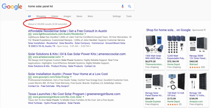The height and width of the screenshot is (108, 211).
Task: Expand dropdown arrow next to amerescosolar.com URL
Action: (63, 57)
